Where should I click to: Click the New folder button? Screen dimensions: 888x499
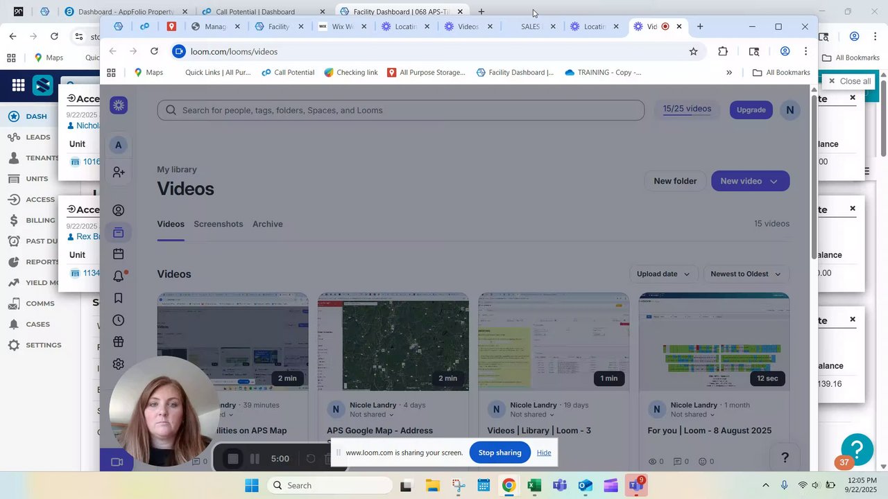(675, 181)
